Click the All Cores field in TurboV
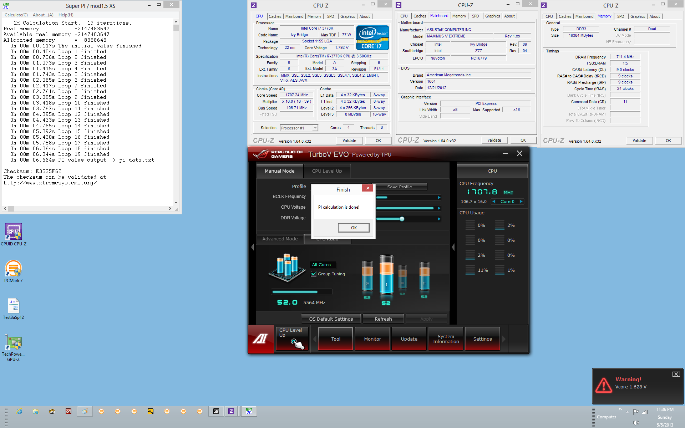Image resolution: width=685 pixels, height=428 pixels. (x=323, y=265)
